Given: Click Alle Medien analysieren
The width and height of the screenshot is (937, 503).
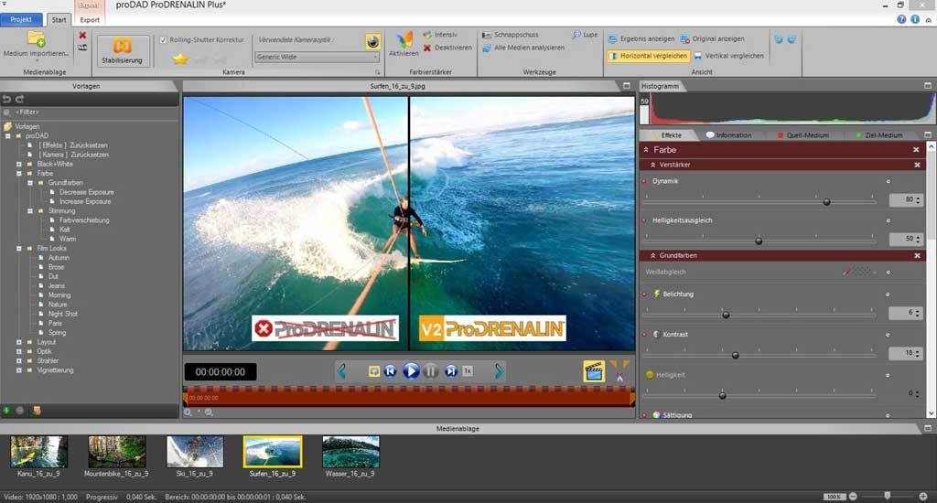Looking at the screenshot, I should click(x=522, y=48).
